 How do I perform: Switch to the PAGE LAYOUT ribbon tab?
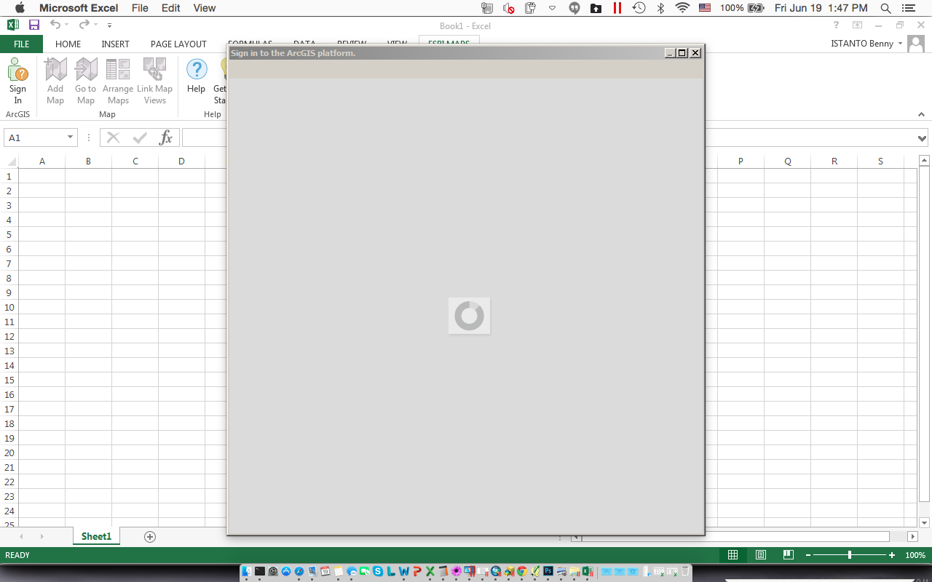tap(178, 44)
